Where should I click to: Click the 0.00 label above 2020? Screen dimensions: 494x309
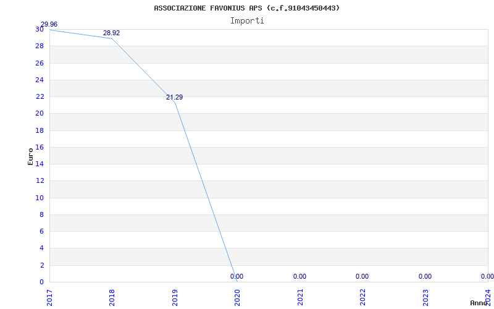point(237,276)
